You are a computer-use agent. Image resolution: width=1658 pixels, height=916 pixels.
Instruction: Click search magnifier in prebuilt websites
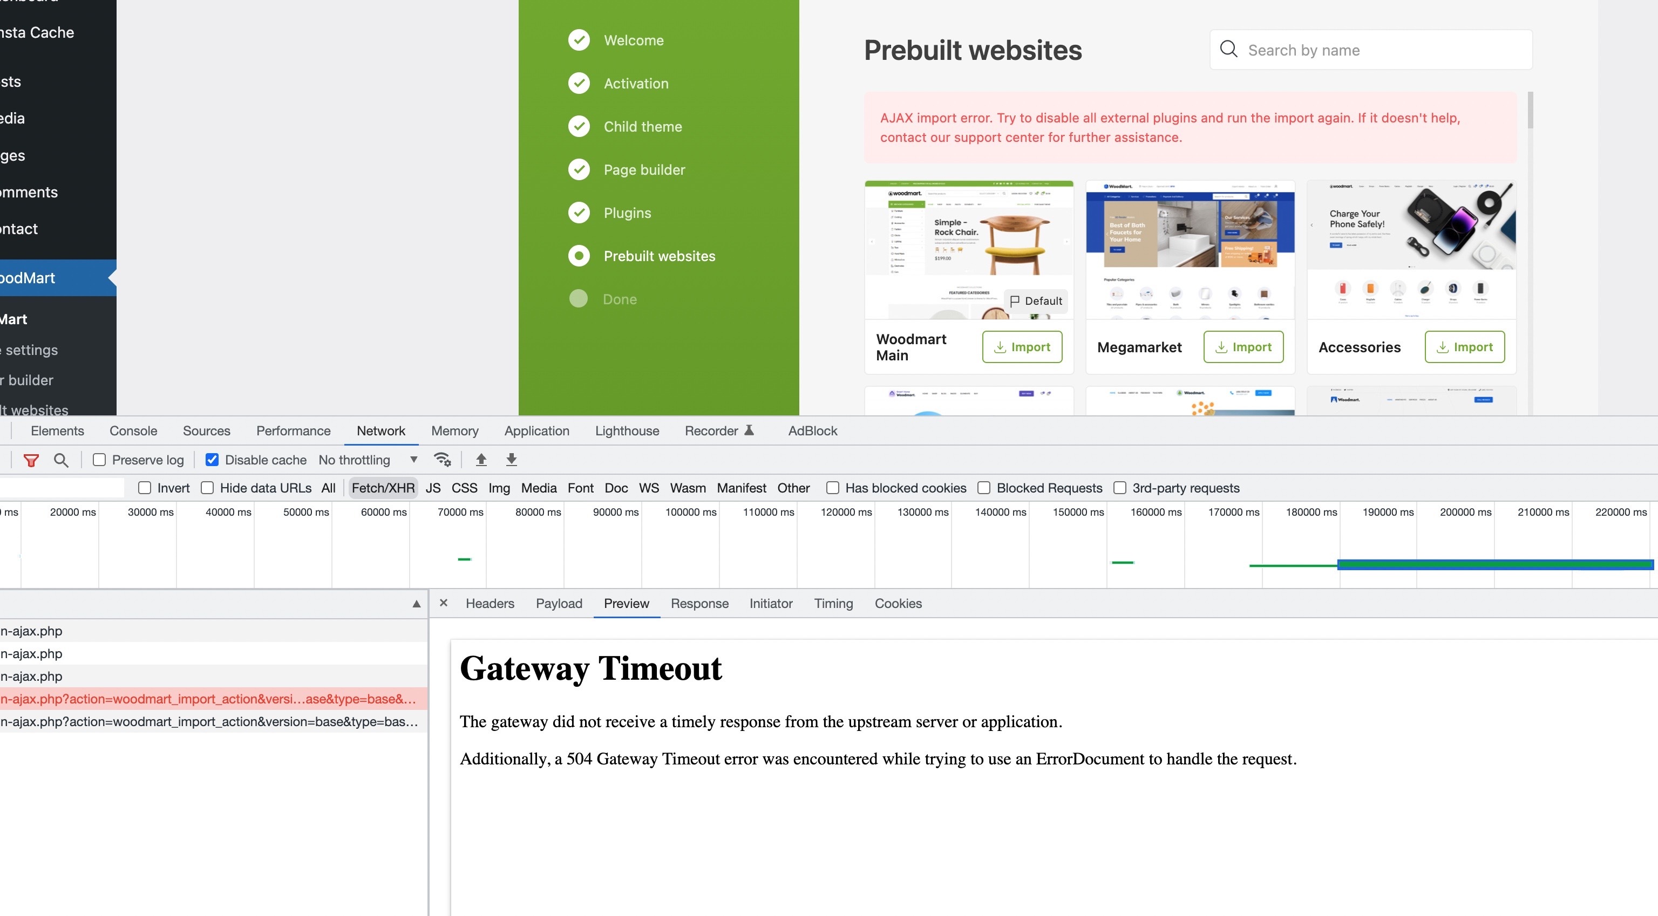pos(1229,50)
